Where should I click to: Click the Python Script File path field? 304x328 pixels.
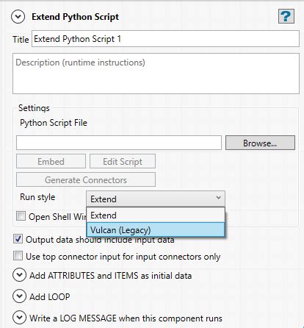(x=119, y=143)
